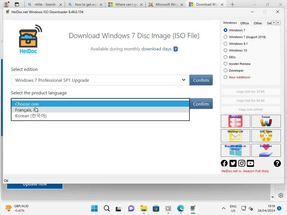The height and width of the screenshot is (215, 287).
Task: Choose Français from the language list
Action: click(x=100, y=110)
